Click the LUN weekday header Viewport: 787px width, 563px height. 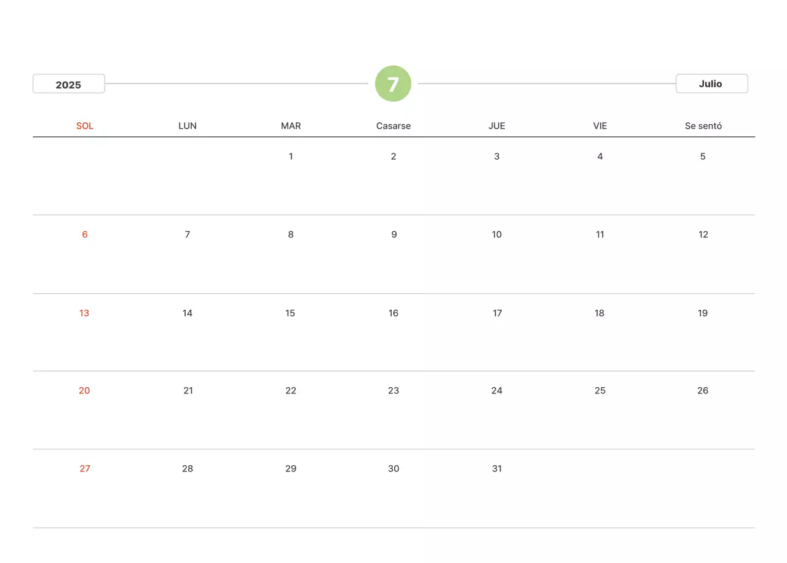(x=188, y=126)
